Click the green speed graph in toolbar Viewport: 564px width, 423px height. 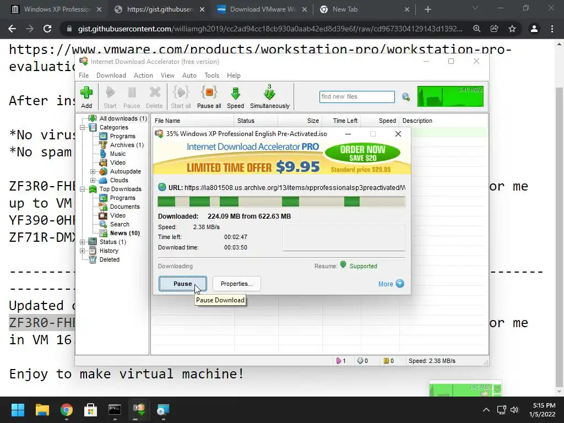[451, 96]
